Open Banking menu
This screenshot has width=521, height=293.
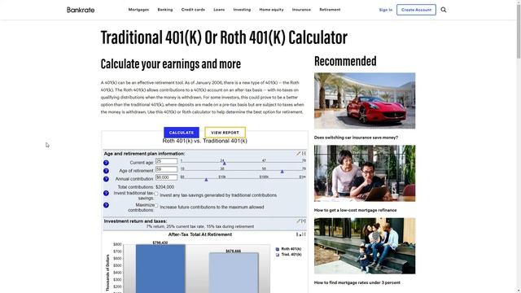[x=165, y=10]
